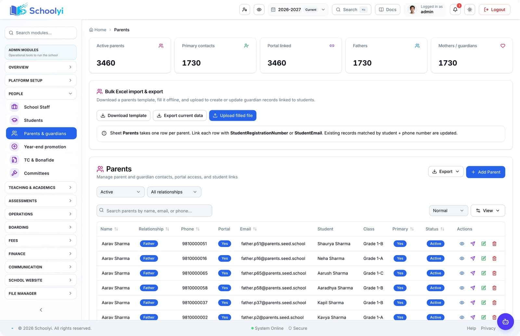Send portal invite for father.p51 row
Viewport: 520px width, 336px height.
[x=473, y=244]
